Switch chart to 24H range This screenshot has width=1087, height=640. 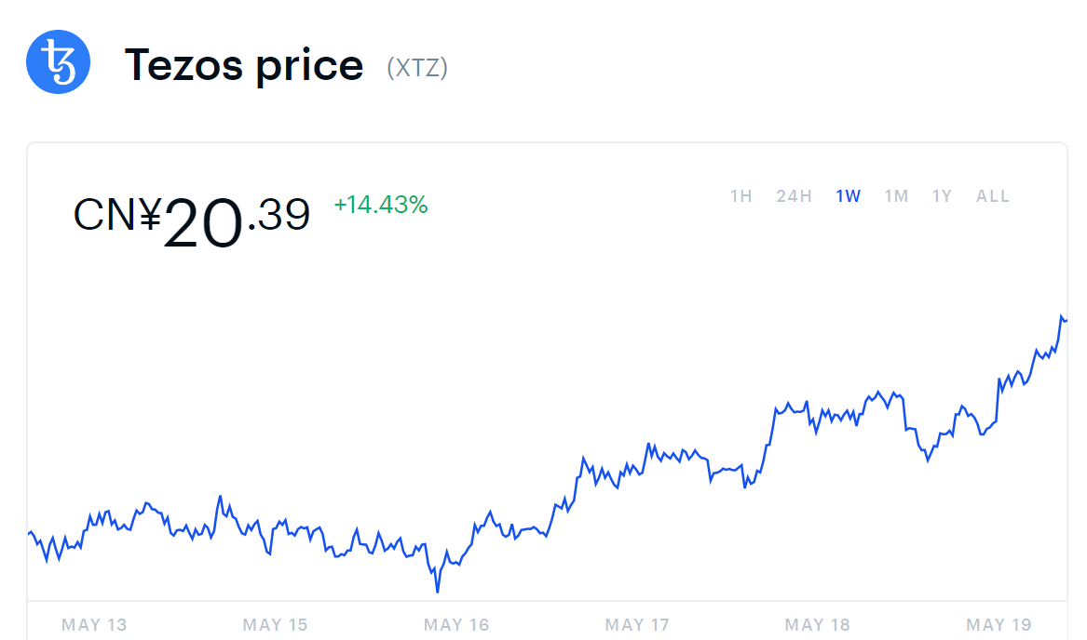tap(794, 196)
